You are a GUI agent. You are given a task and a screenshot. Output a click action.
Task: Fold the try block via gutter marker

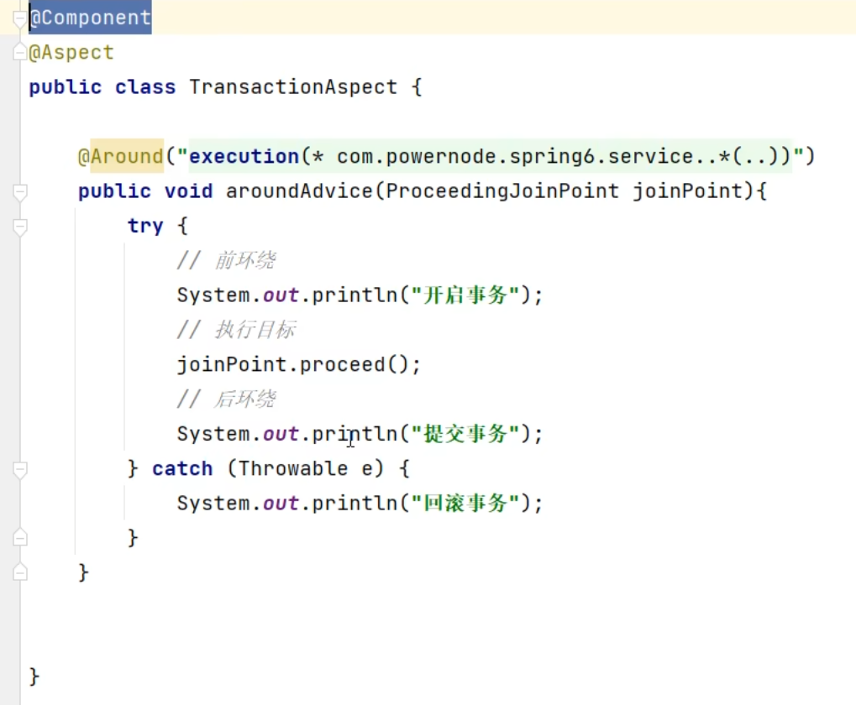[x=19, y=227]
